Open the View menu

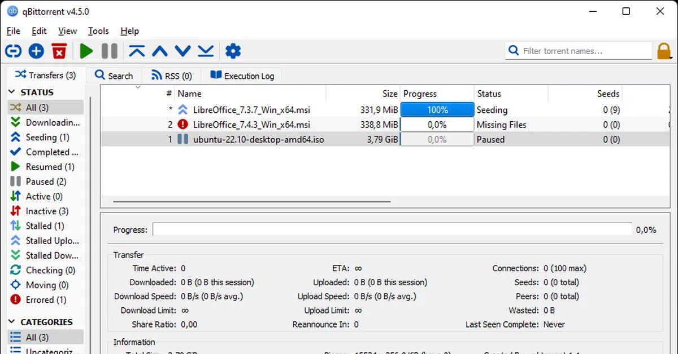tap(67, 31)
